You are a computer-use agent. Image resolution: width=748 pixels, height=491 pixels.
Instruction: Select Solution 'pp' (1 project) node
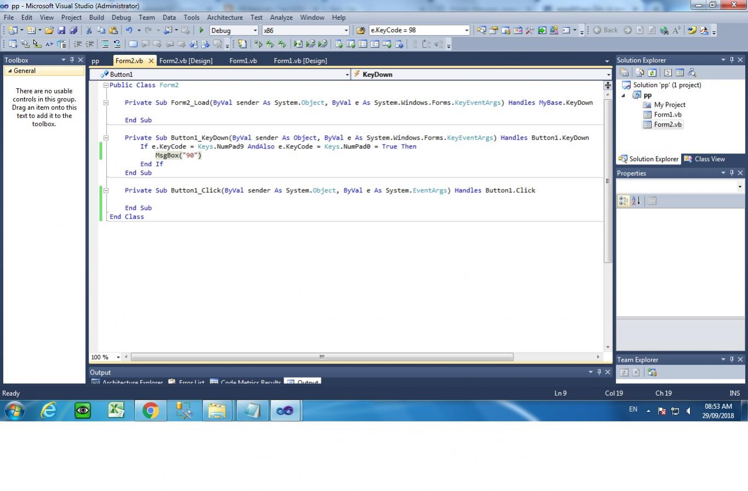point(667,85)
